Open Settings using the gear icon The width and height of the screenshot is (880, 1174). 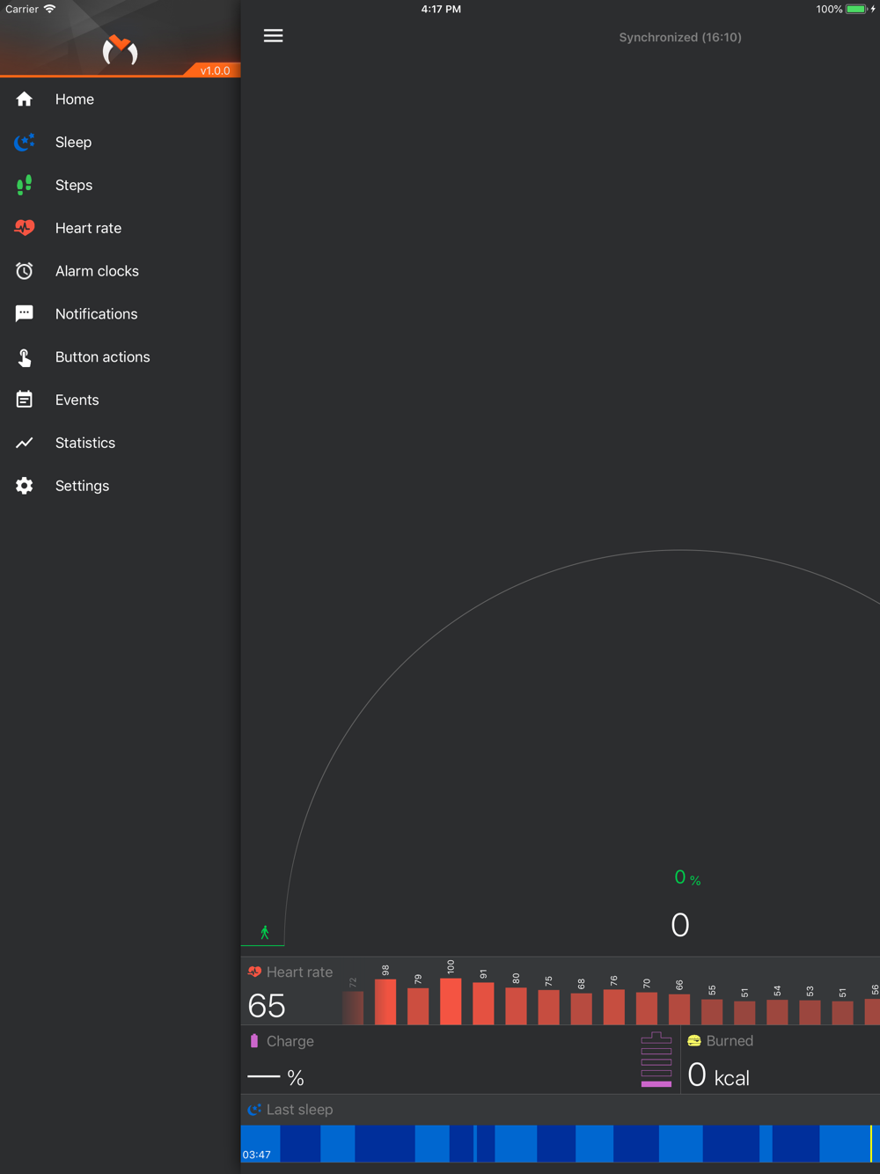25,486
